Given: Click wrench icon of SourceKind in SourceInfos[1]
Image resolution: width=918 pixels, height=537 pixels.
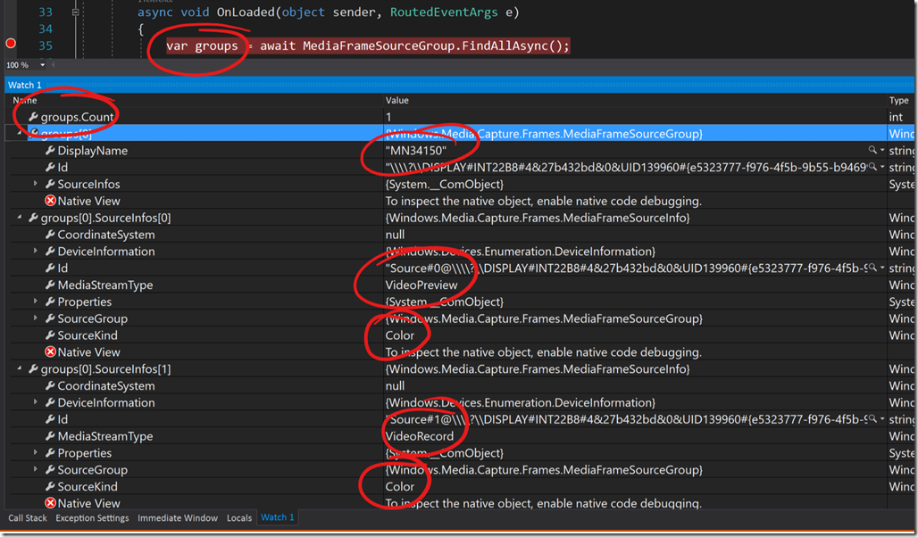Looking at the screenshot, I should pos(50,486).
